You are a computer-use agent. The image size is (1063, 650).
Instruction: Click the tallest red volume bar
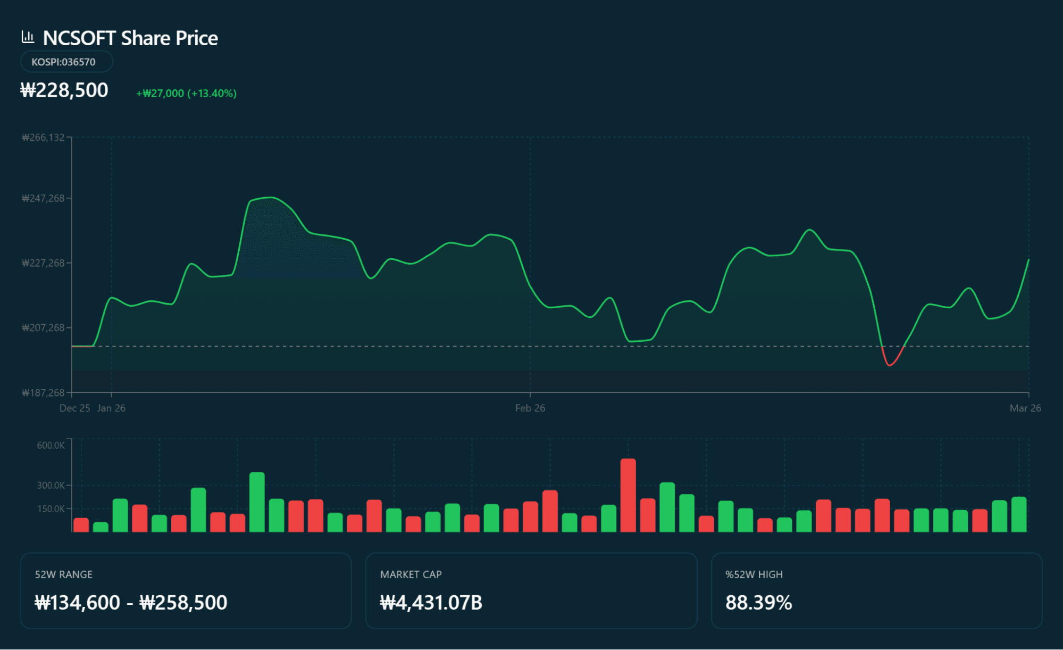(x=628, y=494)
